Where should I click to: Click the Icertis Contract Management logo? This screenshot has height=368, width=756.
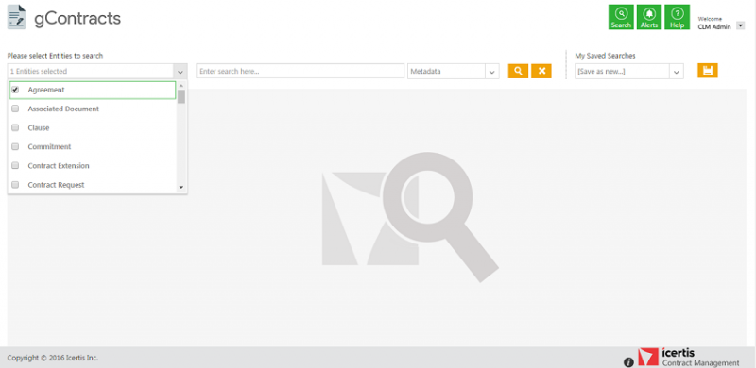click(x=689, y=358)
